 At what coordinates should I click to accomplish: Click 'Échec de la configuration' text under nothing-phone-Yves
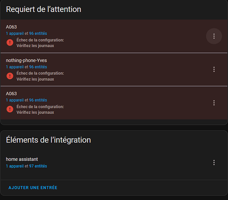point(40,73)
